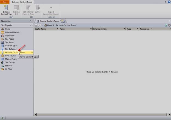
Task: Open the recent pages history dropdown
Action: coord(43,25)
